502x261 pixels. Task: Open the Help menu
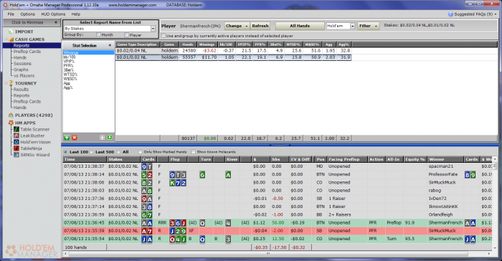76,14
